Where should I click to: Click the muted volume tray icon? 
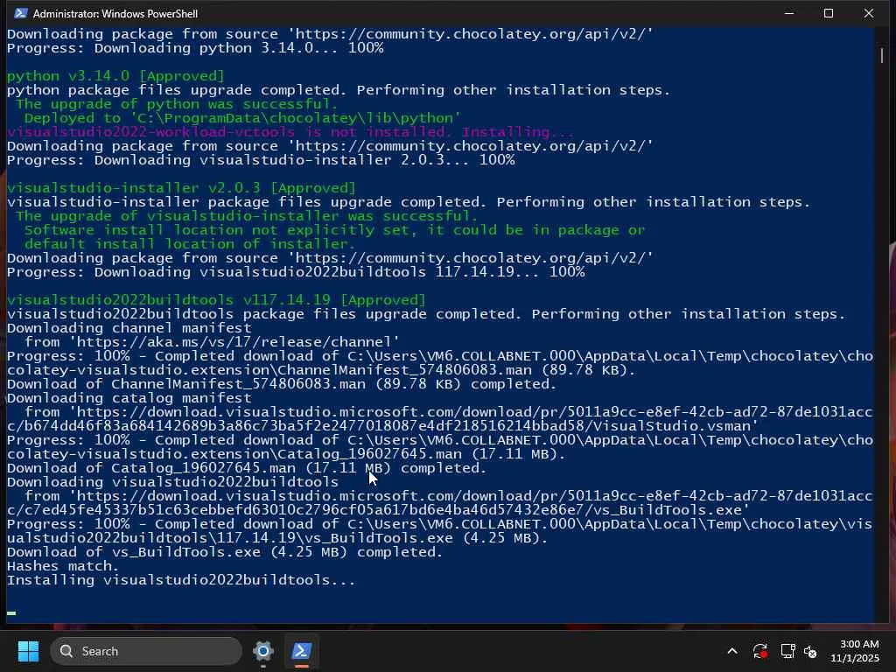[810, 651]
